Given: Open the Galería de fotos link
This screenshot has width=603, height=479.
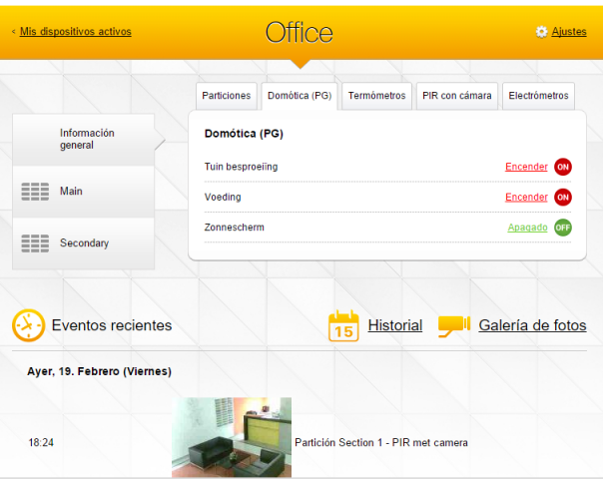Looking at the screenshot, I should [532, 325].
